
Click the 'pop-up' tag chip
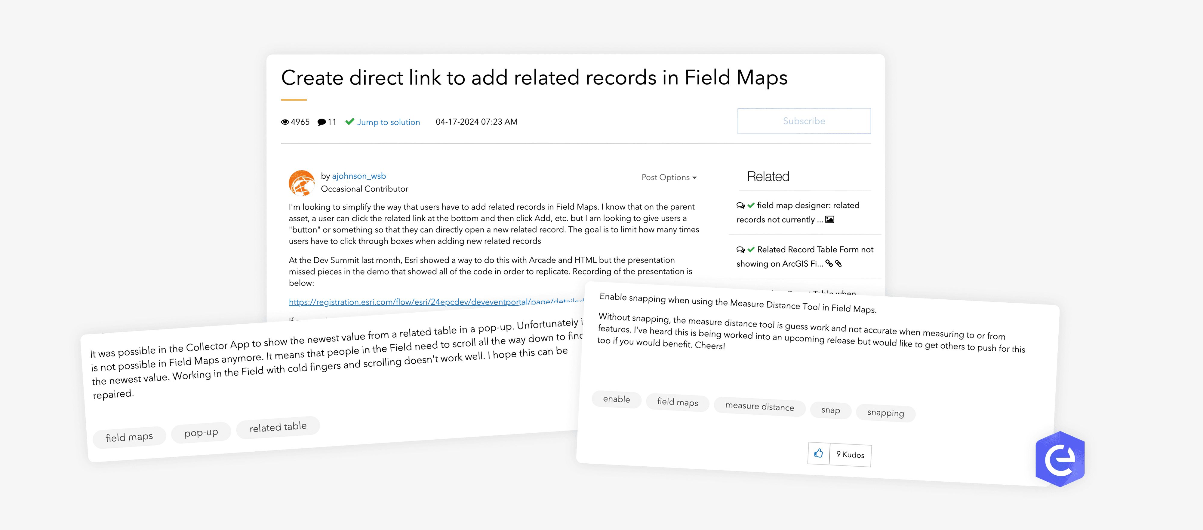tap(201, 433)
